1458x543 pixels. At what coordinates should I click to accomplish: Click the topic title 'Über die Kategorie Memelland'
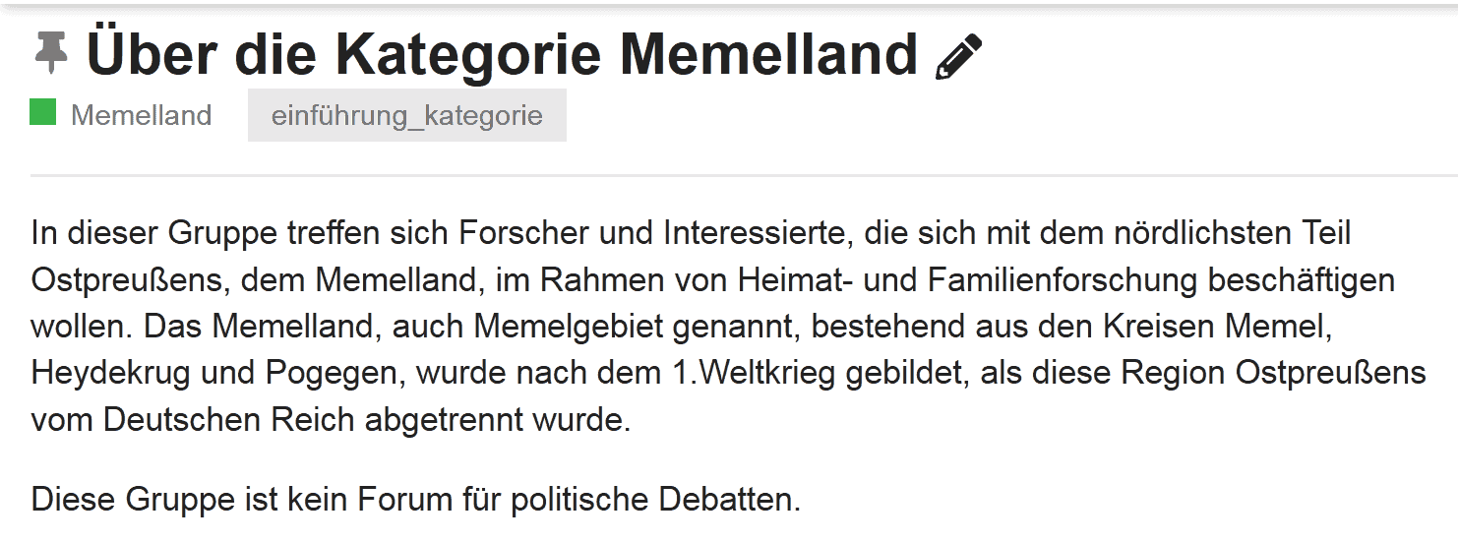pos(502,54)
